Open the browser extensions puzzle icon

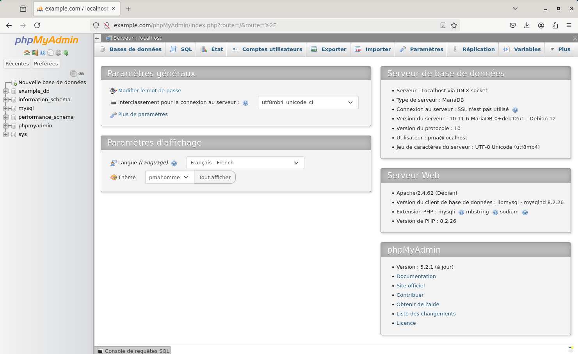tap(555, 25)
